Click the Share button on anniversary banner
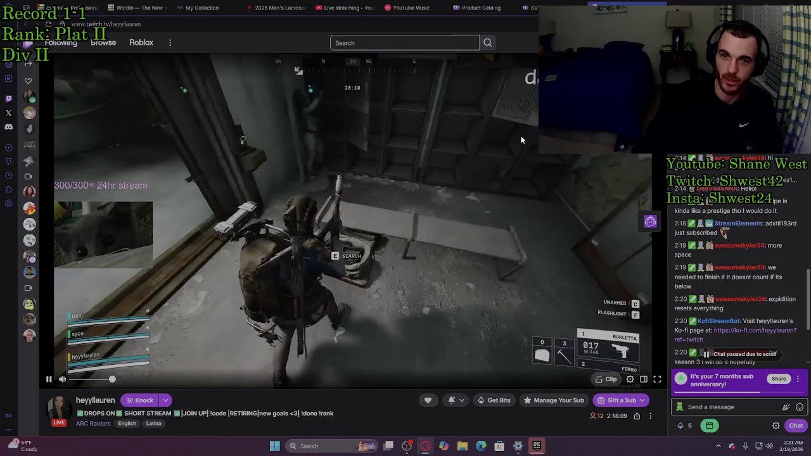This screenshot has width=811, height=456. pos(779,379)
